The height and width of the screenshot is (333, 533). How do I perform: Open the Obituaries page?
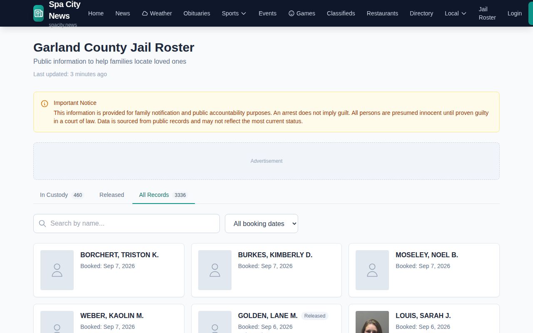coord(197,13)
